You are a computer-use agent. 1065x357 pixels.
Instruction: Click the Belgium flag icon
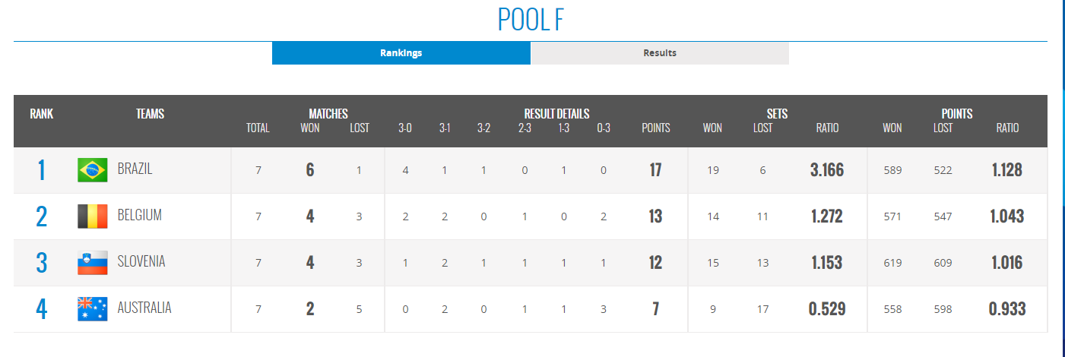tap(92, 216)
